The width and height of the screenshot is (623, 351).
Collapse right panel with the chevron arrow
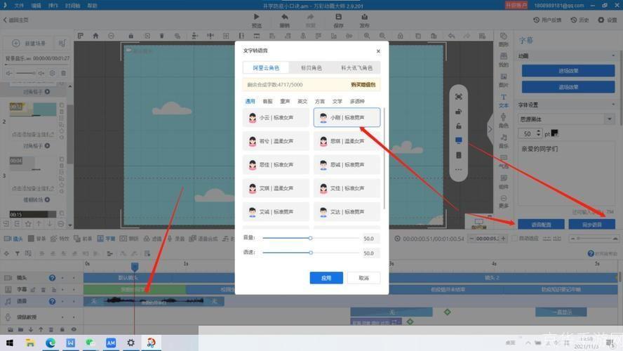(490, 128)
